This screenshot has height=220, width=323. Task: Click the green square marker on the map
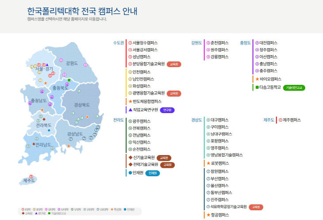[69, 80]
